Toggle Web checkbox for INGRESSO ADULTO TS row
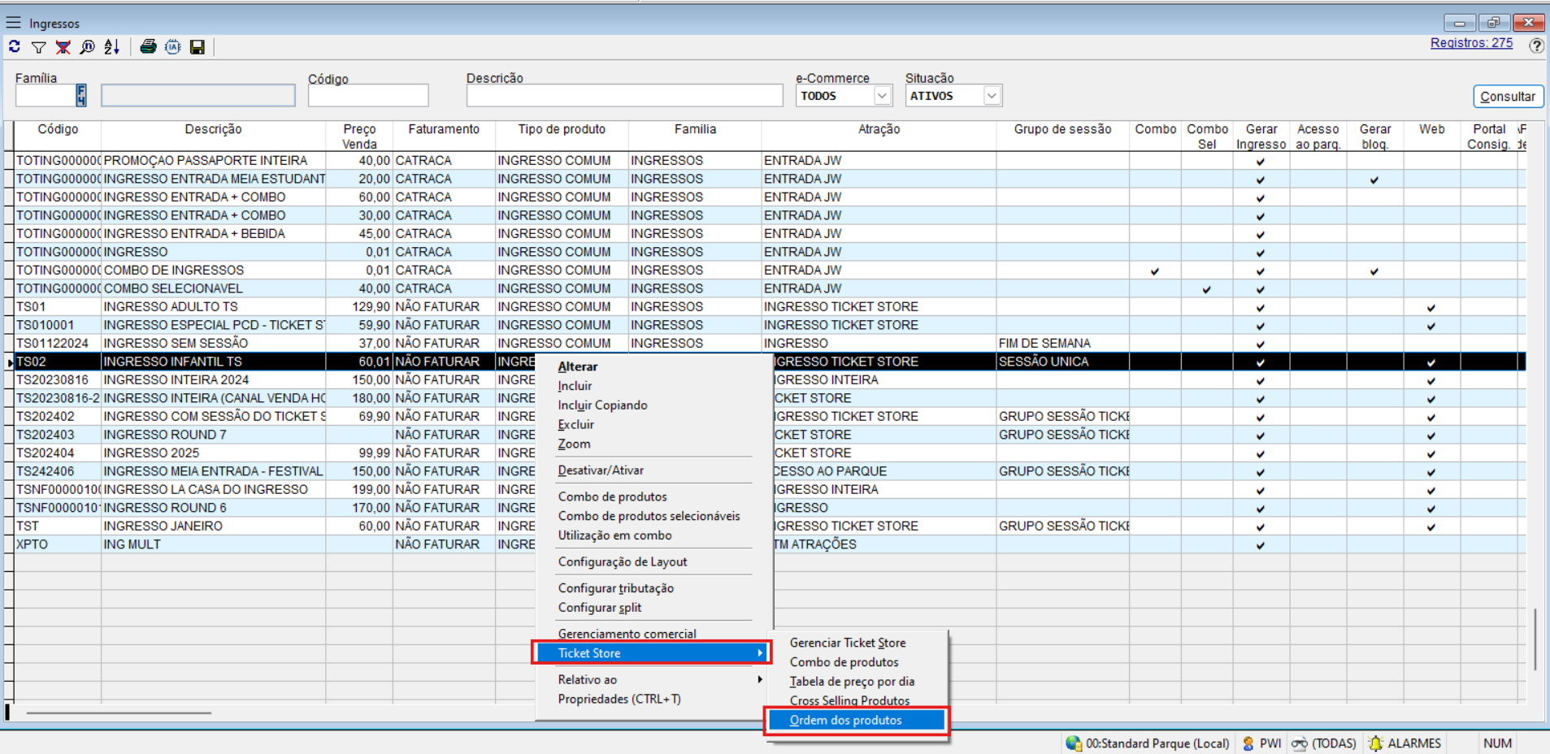The height and width of the screenshot is (754, 1550). 1431,307
